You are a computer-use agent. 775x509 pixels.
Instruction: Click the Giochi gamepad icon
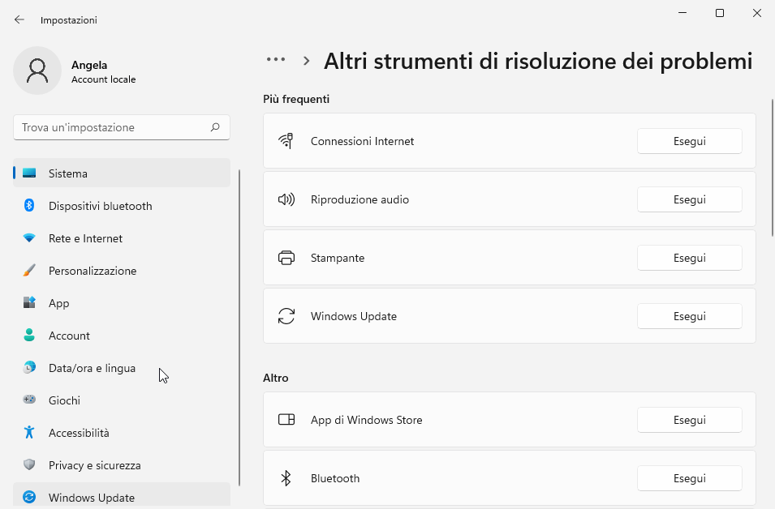29,400
